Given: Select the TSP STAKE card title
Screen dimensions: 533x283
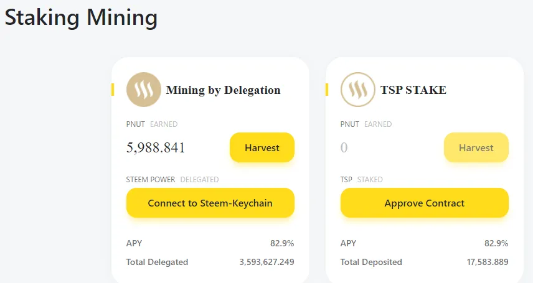Looking at the screenshot, I should [413, 90].
